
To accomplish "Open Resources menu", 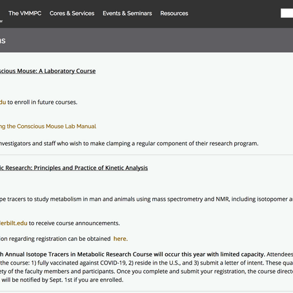I will coord(174,14).
